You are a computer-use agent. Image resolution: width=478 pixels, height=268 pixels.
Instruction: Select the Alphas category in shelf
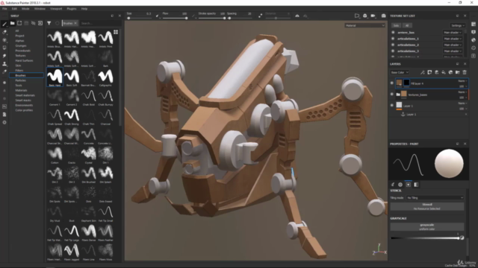(x=20, y=41)
